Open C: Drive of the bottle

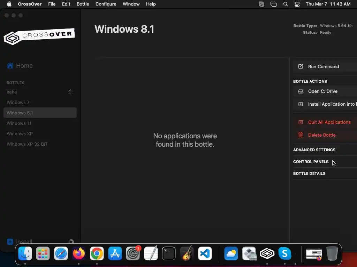(x=325, y=91)
